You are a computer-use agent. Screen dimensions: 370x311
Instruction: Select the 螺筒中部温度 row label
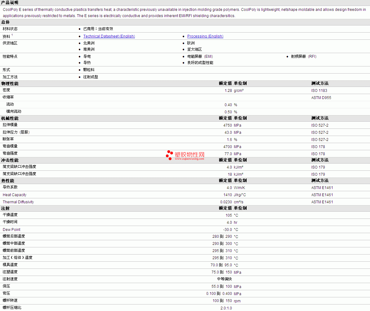click(14, 243)
